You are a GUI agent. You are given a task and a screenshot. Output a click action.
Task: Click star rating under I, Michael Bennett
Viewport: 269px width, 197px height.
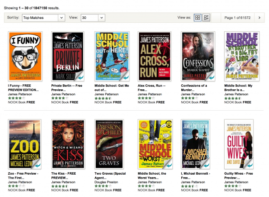click(x=190, y=186)
